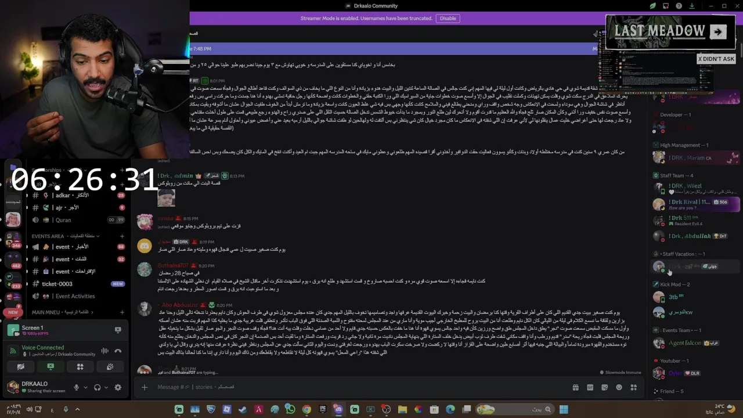Image resolution: width=743 pixels, height=418 pixels.
Task: Open WhatsApp from the Windows taskbar
Action: coord(290,410)
